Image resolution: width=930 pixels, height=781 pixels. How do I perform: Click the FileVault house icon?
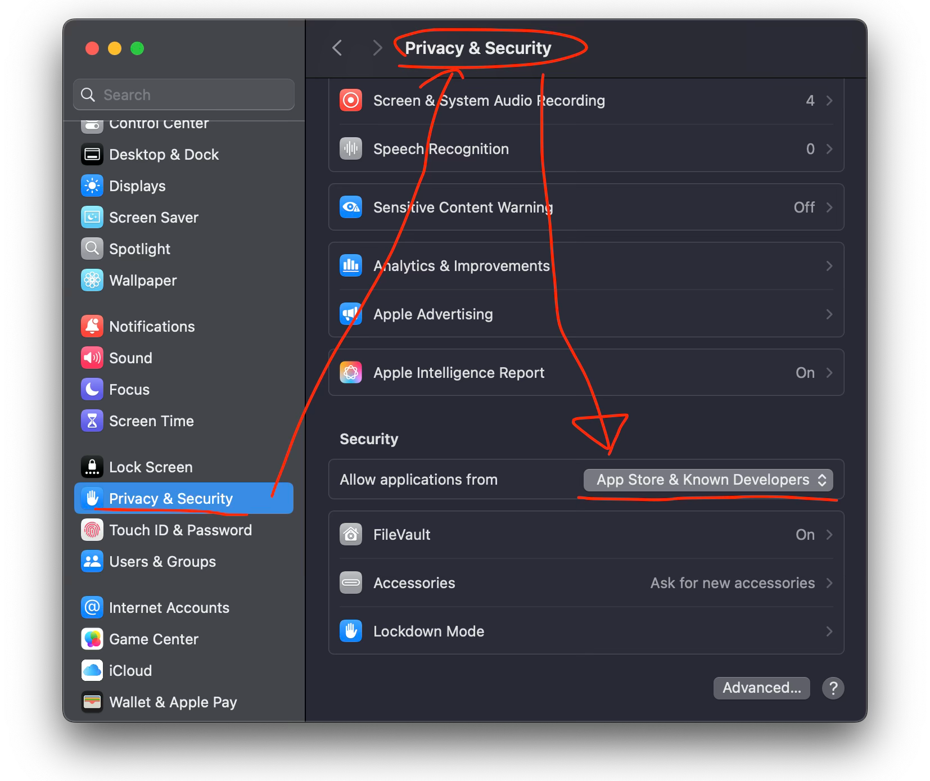351,535
